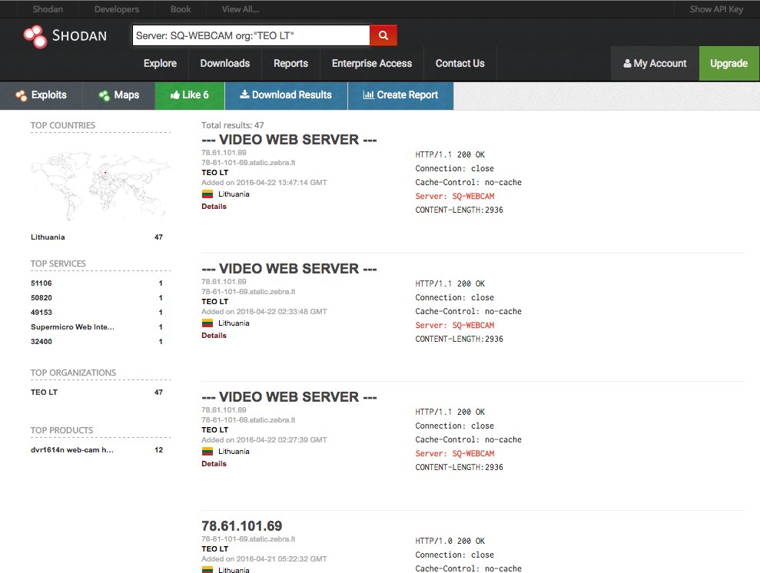This screenshot has width=760, height=573.
Task: Click the download icon on Download Results
Action: click(245, 94)
